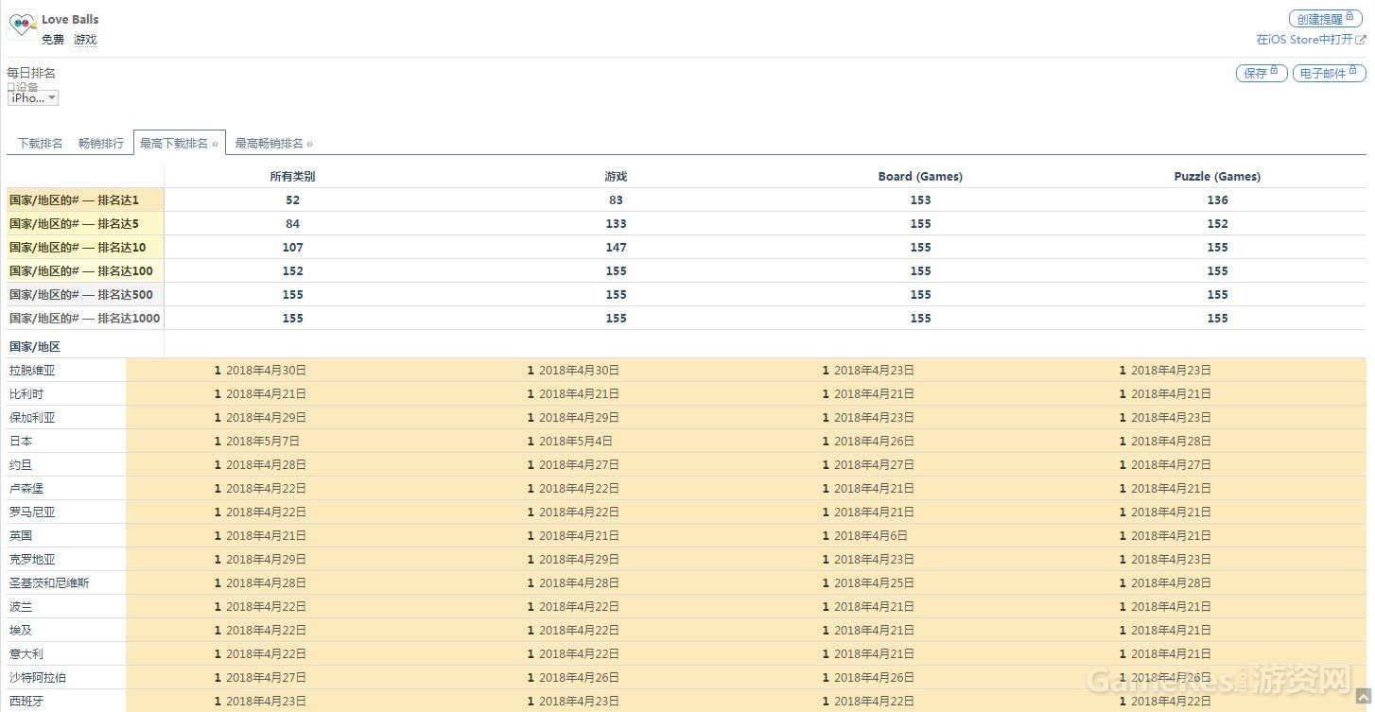Click the 比利时 country row
1375x712 pixels.
tap(687, 394)
